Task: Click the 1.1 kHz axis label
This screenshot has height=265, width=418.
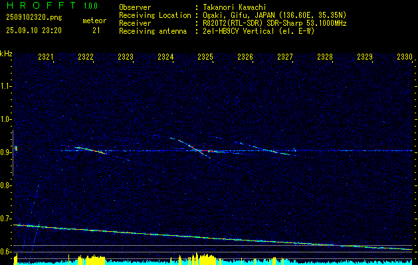Action: pos(5,86)
